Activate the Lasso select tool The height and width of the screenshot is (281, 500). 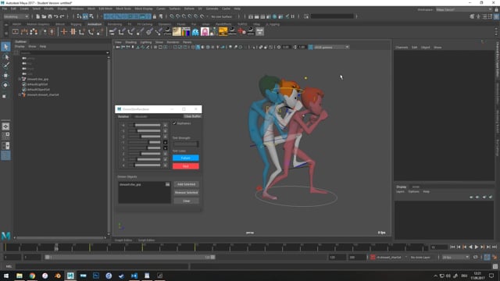coord(5,57)
